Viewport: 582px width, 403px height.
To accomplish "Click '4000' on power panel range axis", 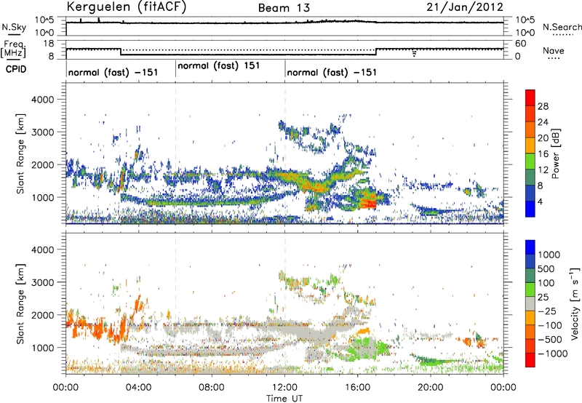I will click(42, 100).
